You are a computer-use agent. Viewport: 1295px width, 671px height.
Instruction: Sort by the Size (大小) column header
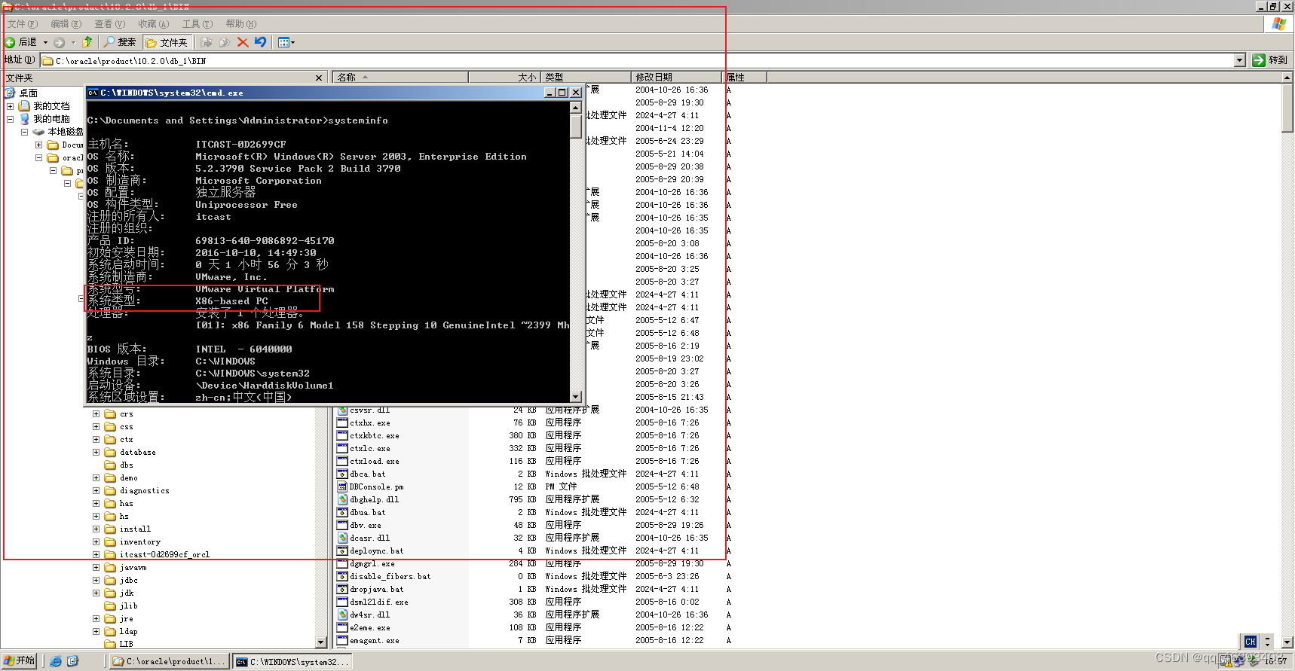[x=504, y=77]
